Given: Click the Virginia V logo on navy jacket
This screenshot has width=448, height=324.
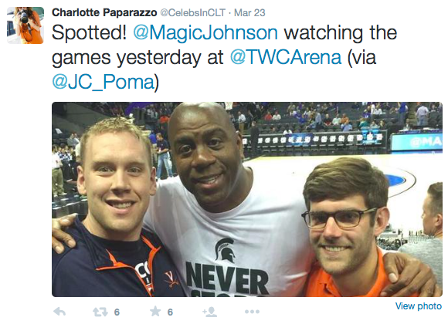Looking at the screenshot, I should pyautogui.click(x=171, y=279).
